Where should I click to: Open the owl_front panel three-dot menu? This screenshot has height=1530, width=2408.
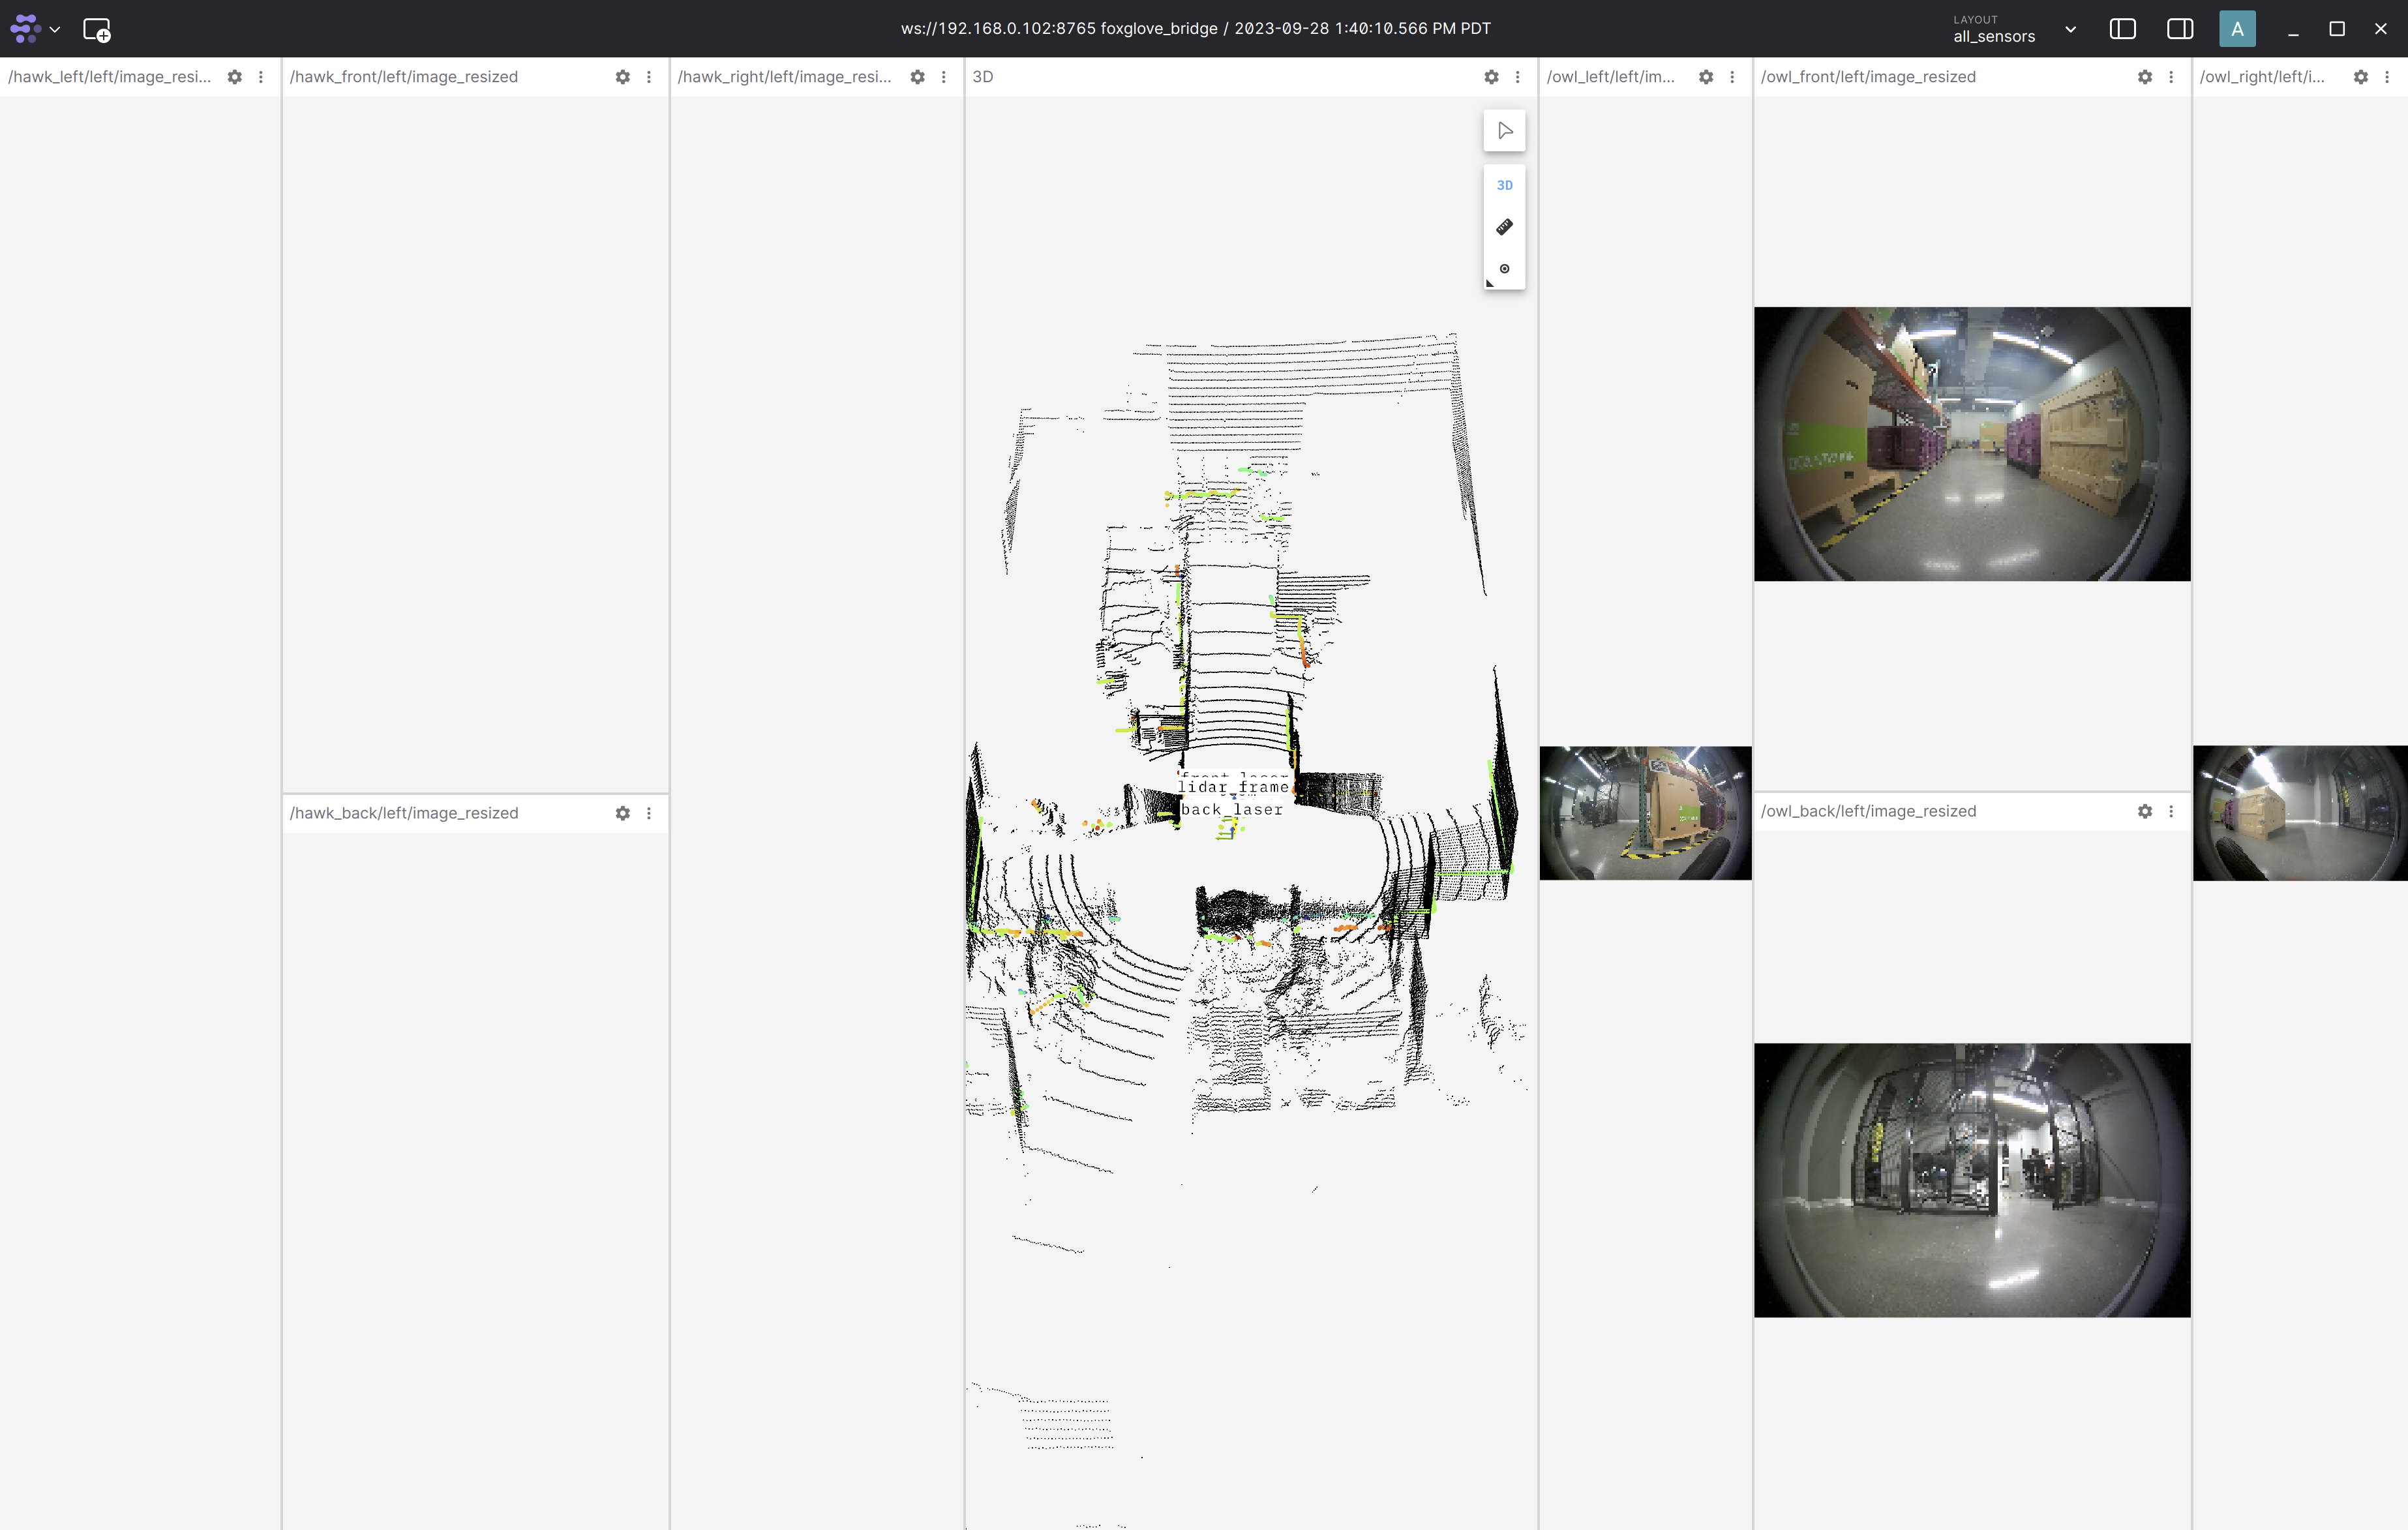pyautogui.click(x=2171, y=77)
